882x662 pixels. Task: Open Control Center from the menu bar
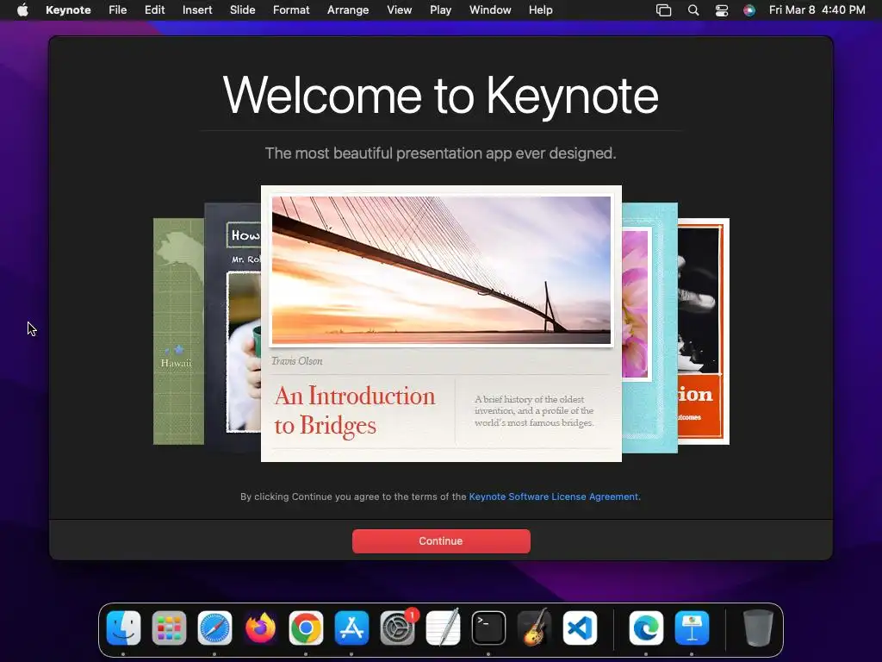click(722, 10)
